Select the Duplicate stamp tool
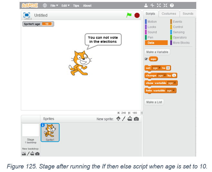 point(146,5)
